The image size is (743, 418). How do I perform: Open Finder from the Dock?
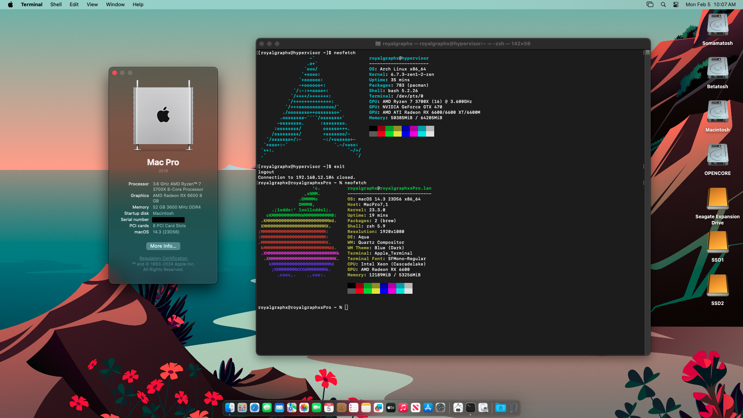click(230, 408)
